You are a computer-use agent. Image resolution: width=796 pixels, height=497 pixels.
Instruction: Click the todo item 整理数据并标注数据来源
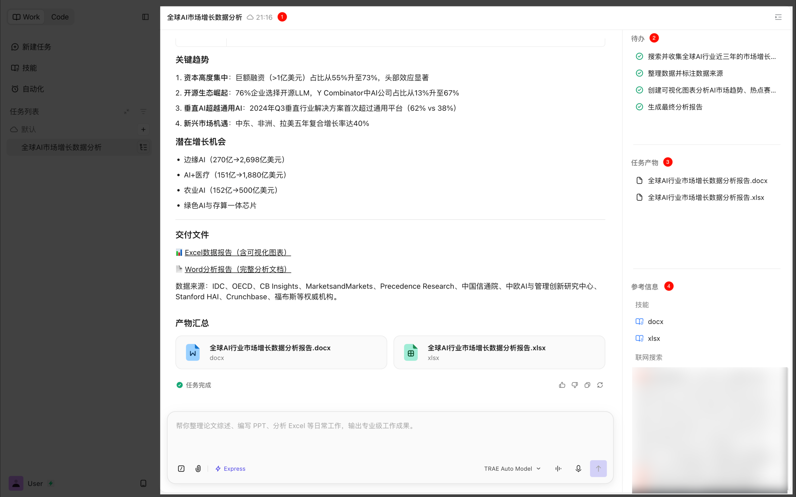[679, 73]
